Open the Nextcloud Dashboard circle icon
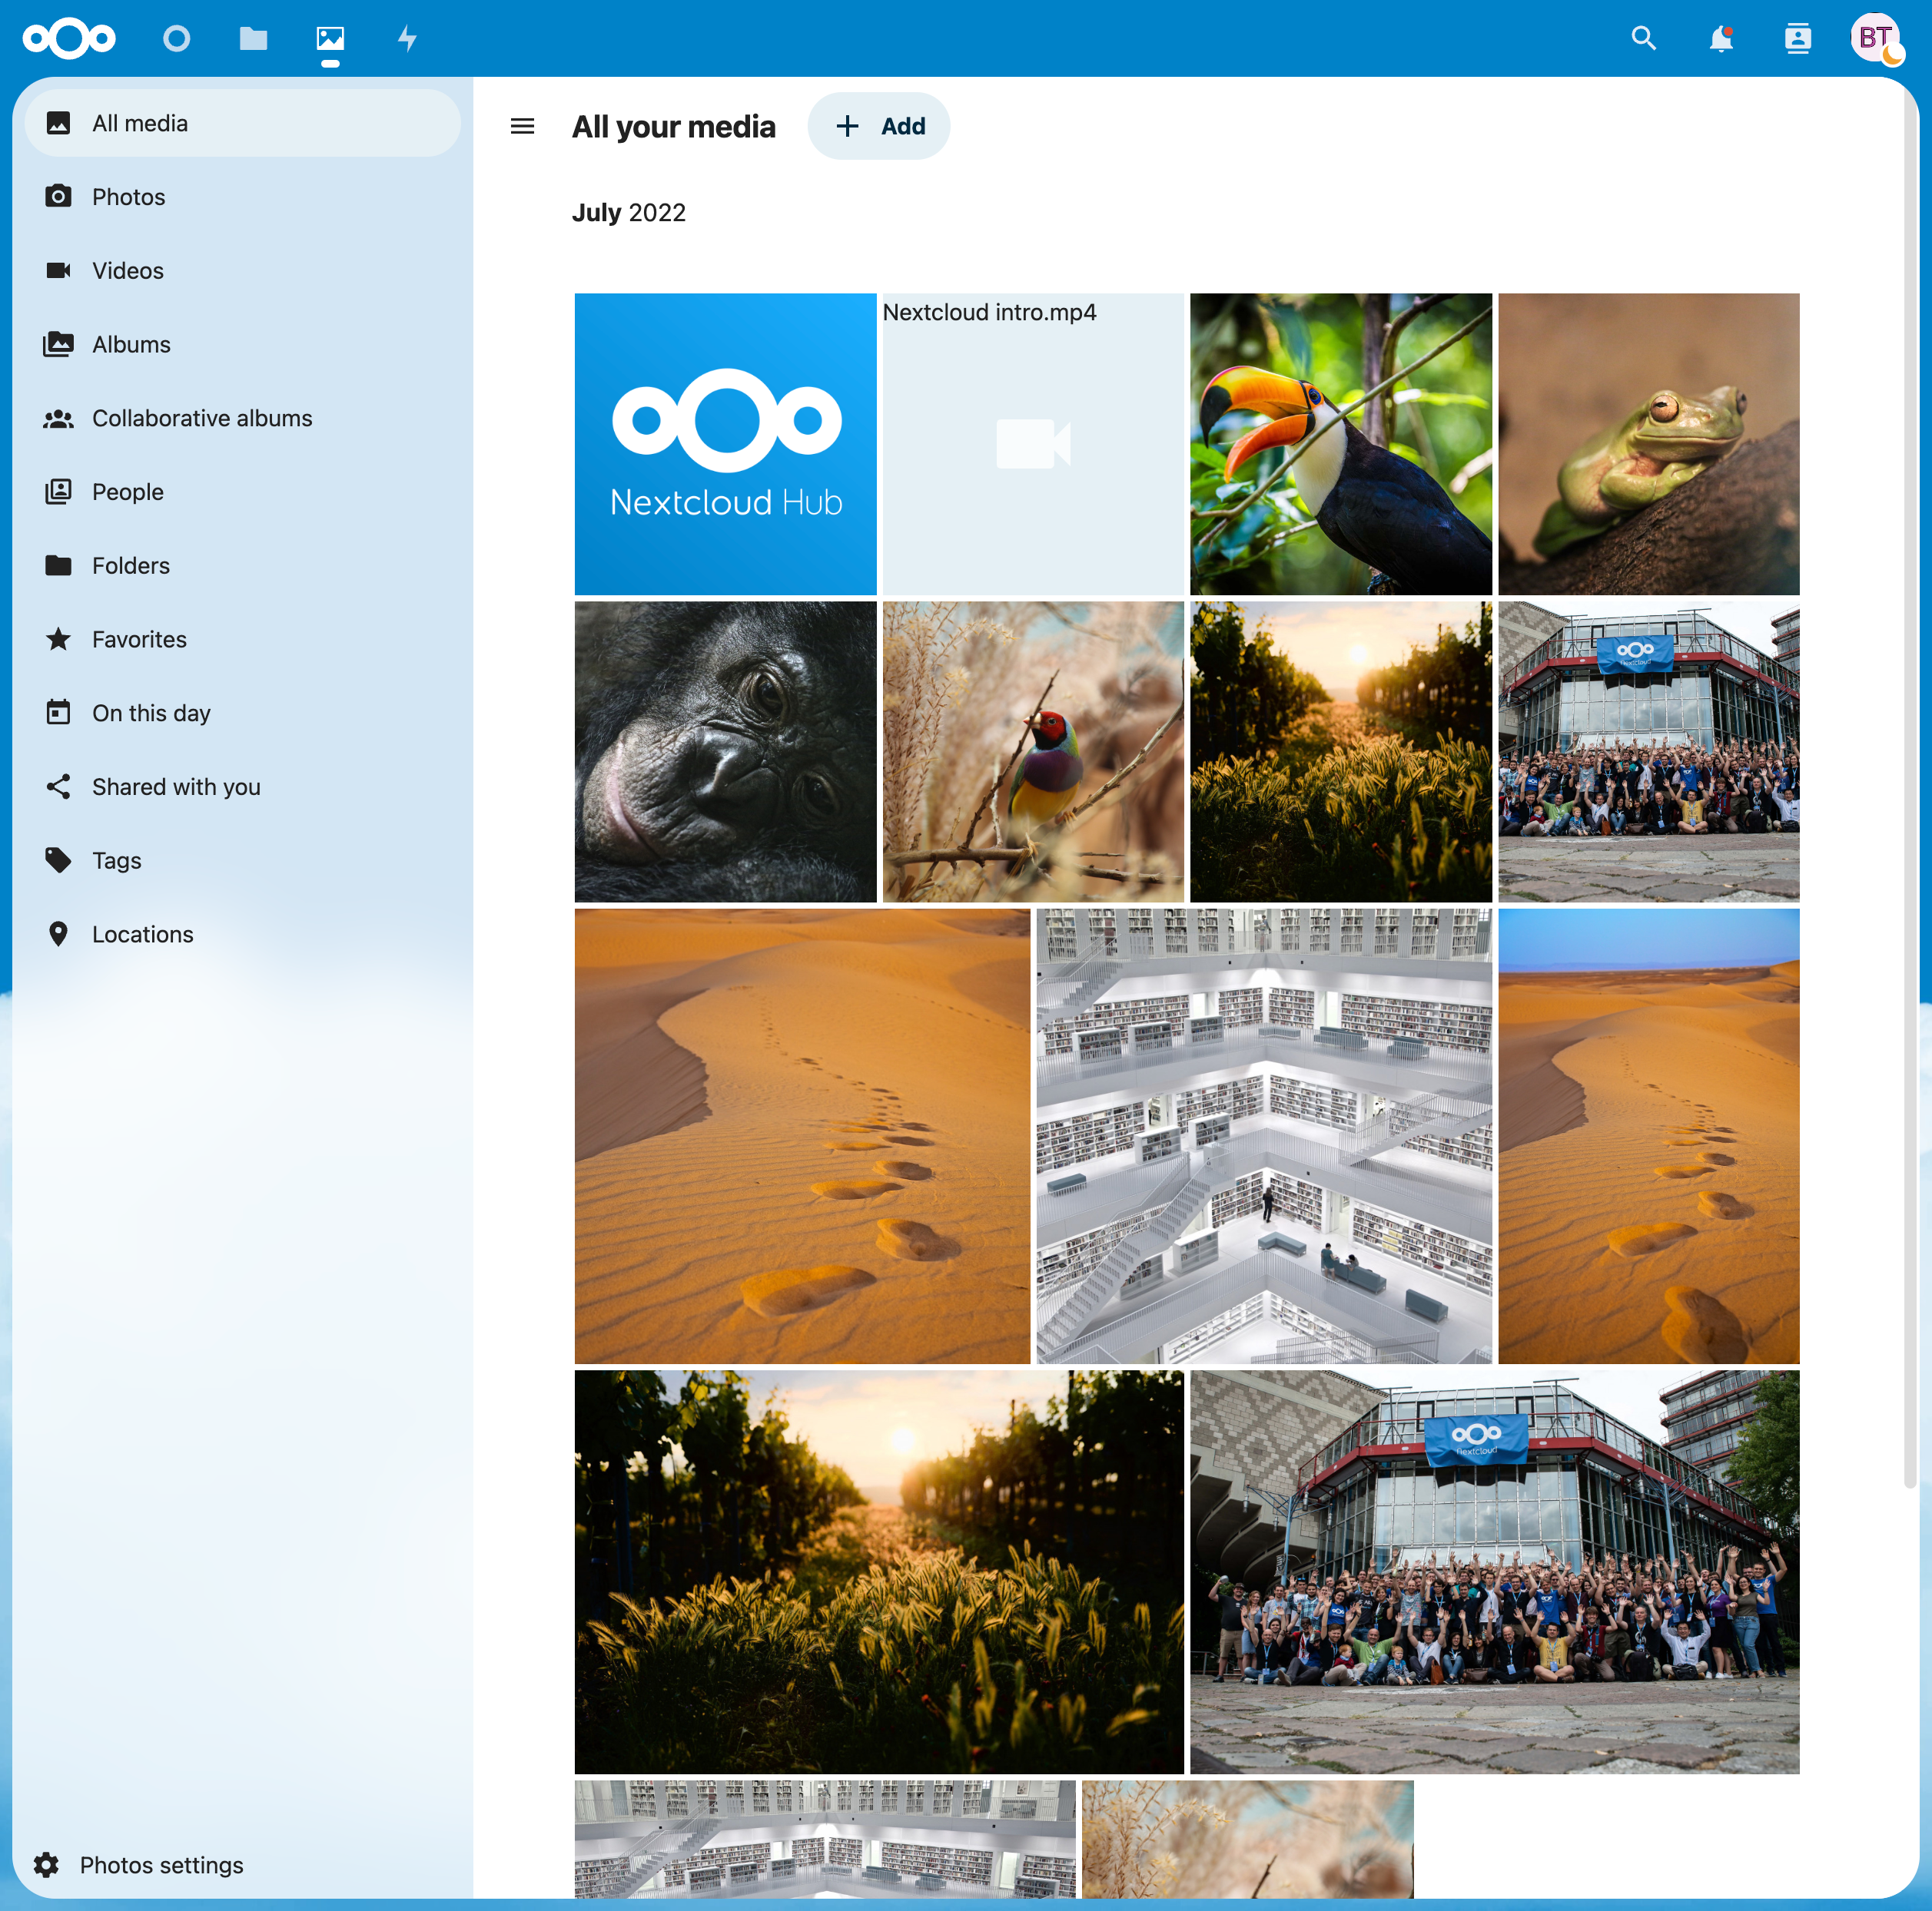The height and width of the screenshot is (1911, 1932). pos(177,39)
